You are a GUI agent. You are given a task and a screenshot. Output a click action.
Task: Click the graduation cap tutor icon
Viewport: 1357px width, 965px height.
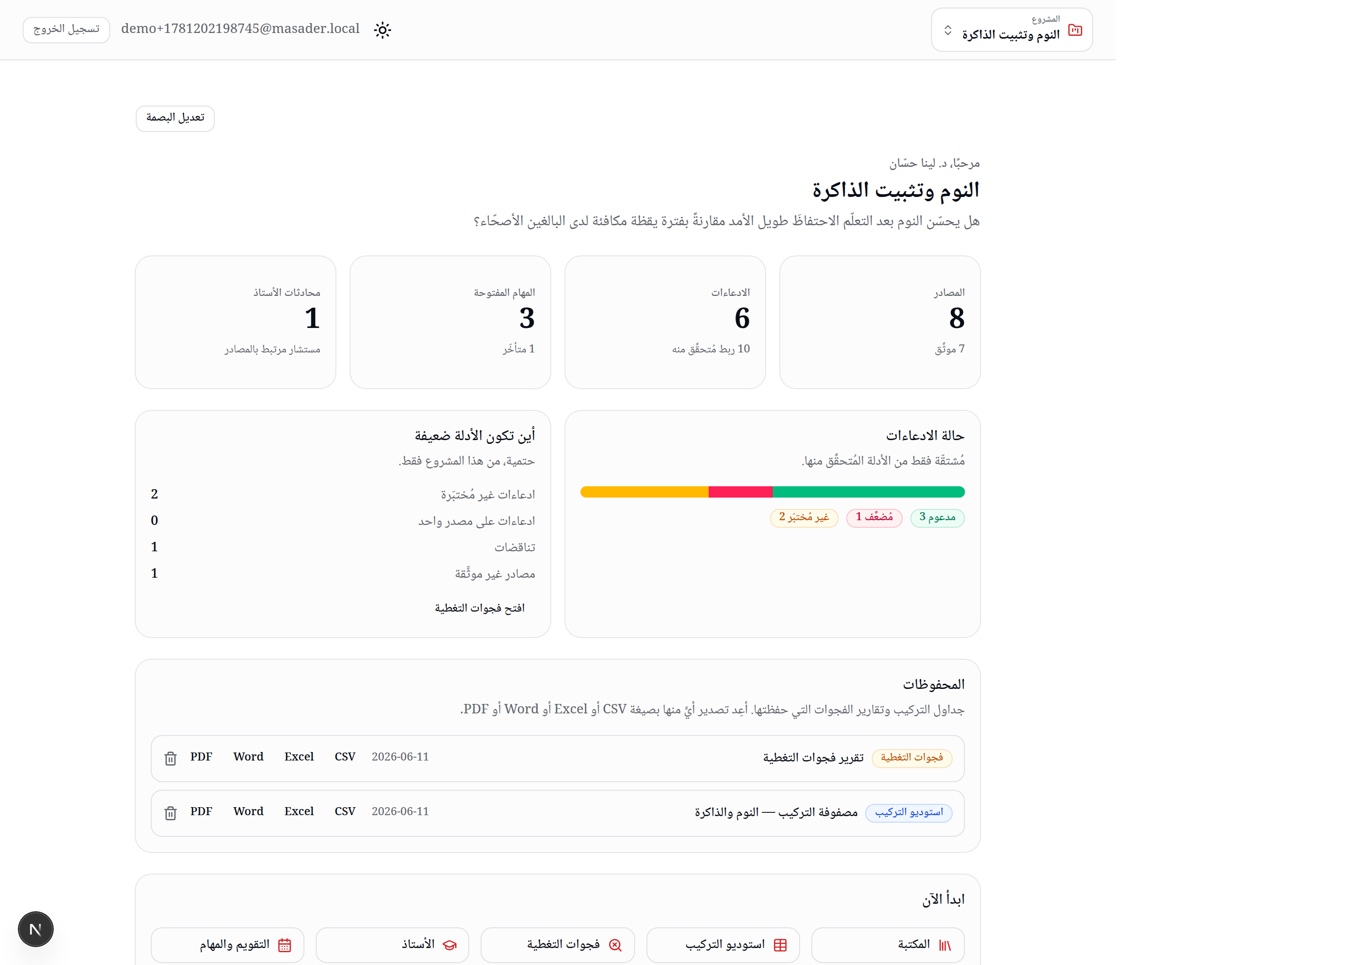(x=450, y=945)
